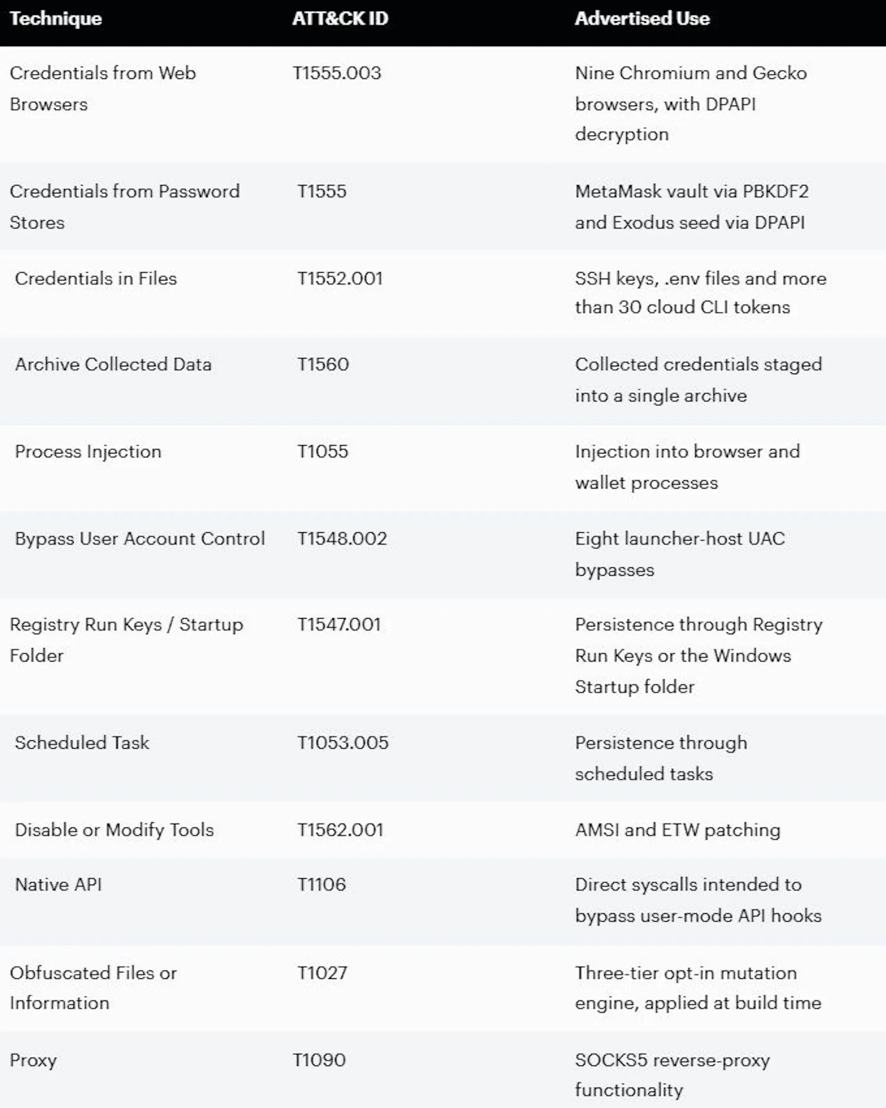Screen dimensions: 886x1108
Task: Select Registry Run Keys / Startup Folder
Action: [126, 640]
